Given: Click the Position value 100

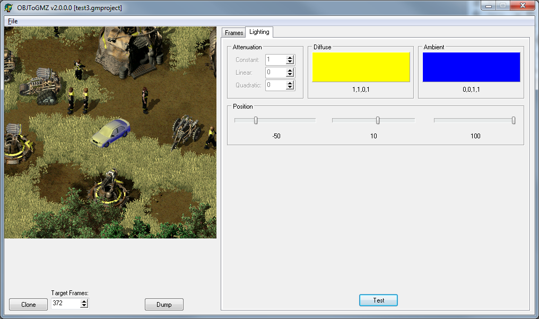Looking at the screenshot, I should [475, 136].
